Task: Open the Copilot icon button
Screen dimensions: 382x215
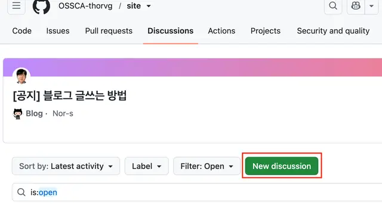Action: [356, 5]
